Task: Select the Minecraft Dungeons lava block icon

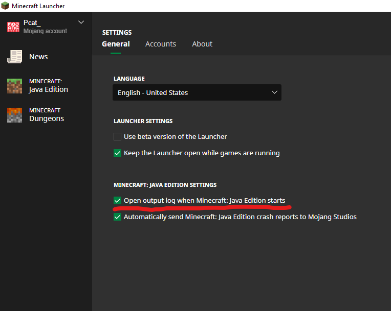Action: (14, 115)
